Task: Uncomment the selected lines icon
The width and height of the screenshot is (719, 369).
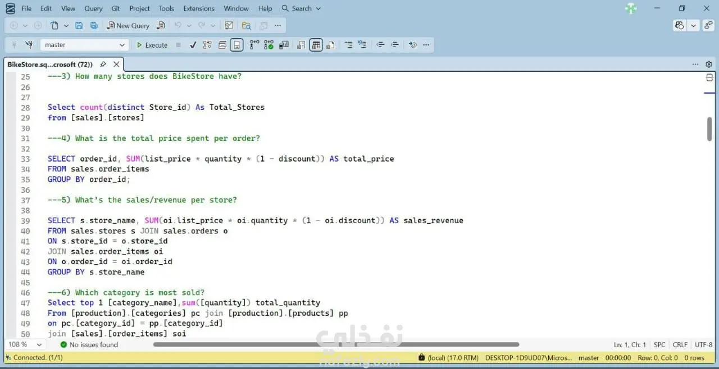Action: pyautogui.click(x=362, y=45)
